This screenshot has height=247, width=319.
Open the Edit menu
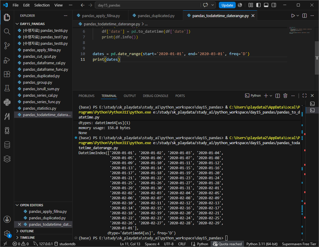[x=26, y=5]
